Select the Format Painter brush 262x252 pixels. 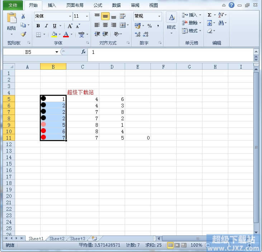pyautogui.click(x=23, y=34)
